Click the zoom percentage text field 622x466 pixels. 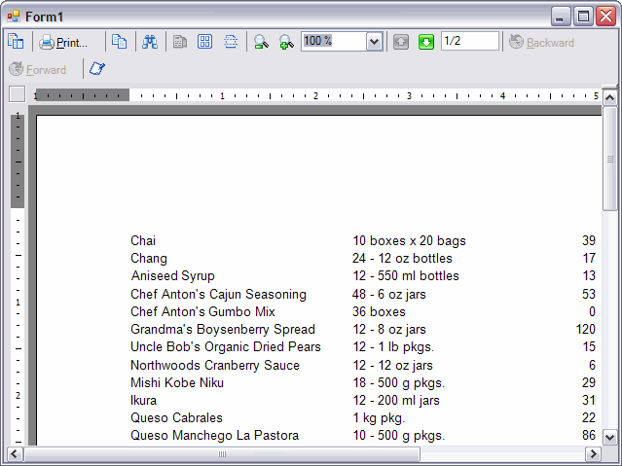pos(332,41)
